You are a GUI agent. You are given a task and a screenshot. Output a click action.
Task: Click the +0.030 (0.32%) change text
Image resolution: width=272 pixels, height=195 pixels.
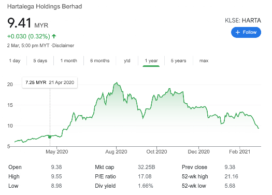point(28,36)
